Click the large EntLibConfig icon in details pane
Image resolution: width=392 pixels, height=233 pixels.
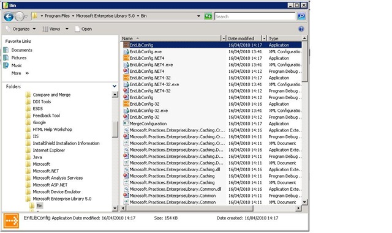click(11, 221)
